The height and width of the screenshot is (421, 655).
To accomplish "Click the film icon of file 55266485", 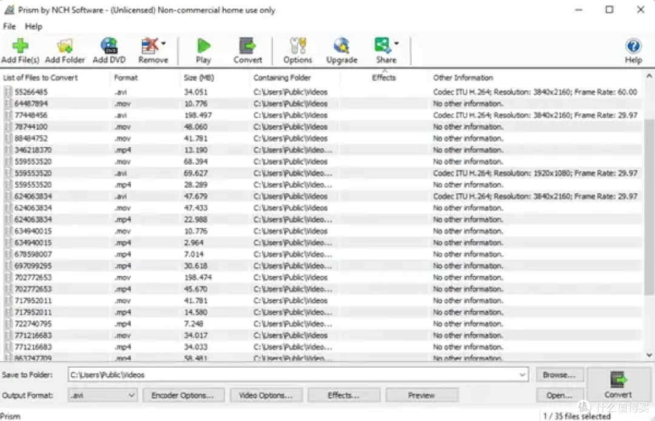I will pyautogui.click(x=8, y=92).
